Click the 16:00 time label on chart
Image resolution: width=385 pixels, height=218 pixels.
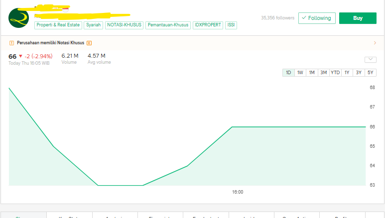pyautogui.click(x=238, y=192)
